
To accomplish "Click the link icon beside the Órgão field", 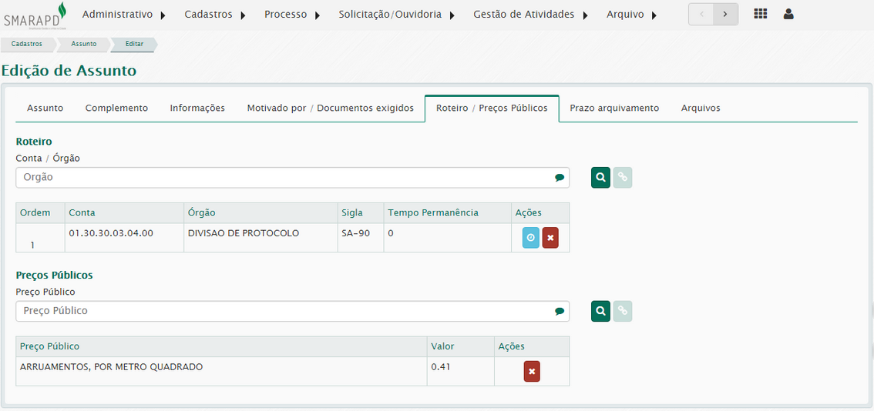I will (x=623, y=177).
